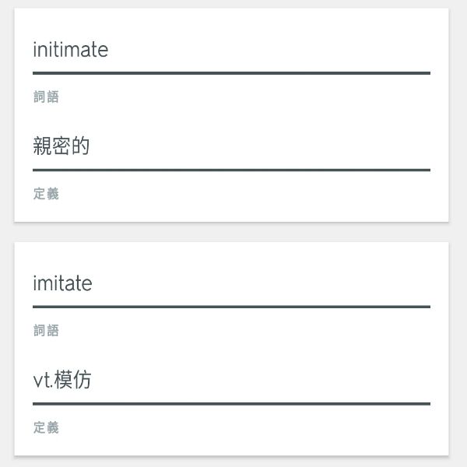Click the 定義 label under "親密的"
The image size is (467, 467).
click(46, 194)
